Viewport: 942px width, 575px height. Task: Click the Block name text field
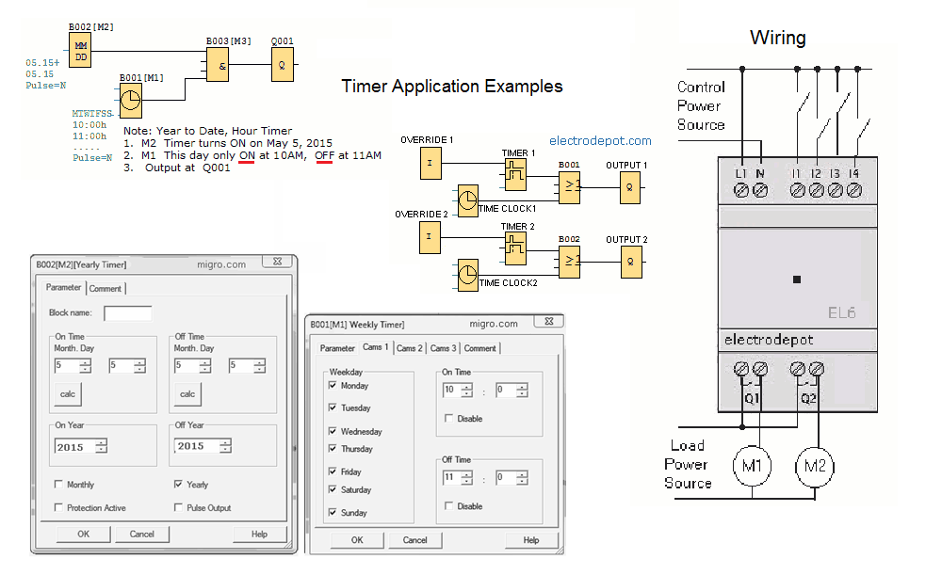(127, 312)
